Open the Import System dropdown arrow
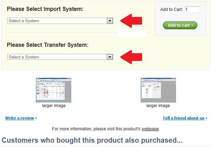220x155 pixels. click(110, 21)
